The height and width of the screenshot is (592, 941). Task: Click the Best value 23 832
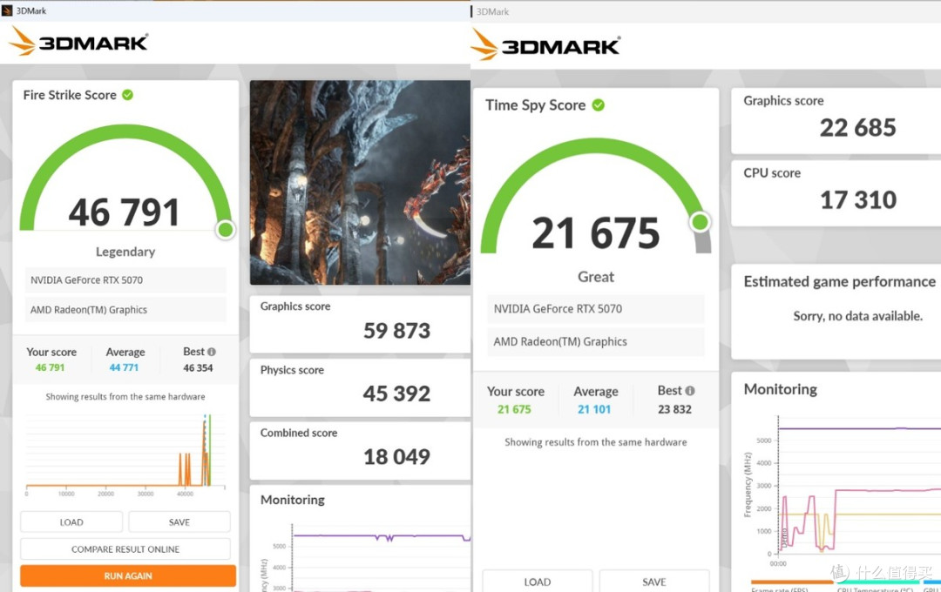point(674,409)
